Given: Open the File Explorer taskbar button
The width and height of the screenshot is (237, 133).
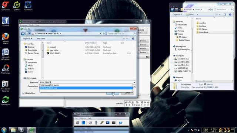Looking at the screenshot, I should pyautogui.click(x=13, y=130).
